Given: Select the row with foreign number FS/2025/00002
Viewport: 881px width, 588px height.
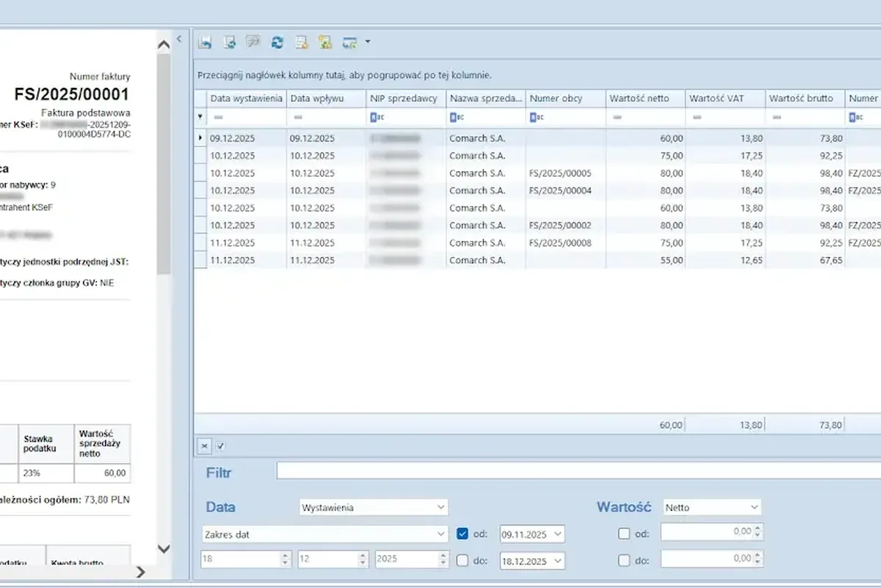Looking at the screenshot, I should pos(537,225).
